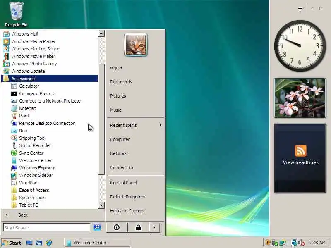
Task: Click the Windows Update icon
Action: click(6, 71)
